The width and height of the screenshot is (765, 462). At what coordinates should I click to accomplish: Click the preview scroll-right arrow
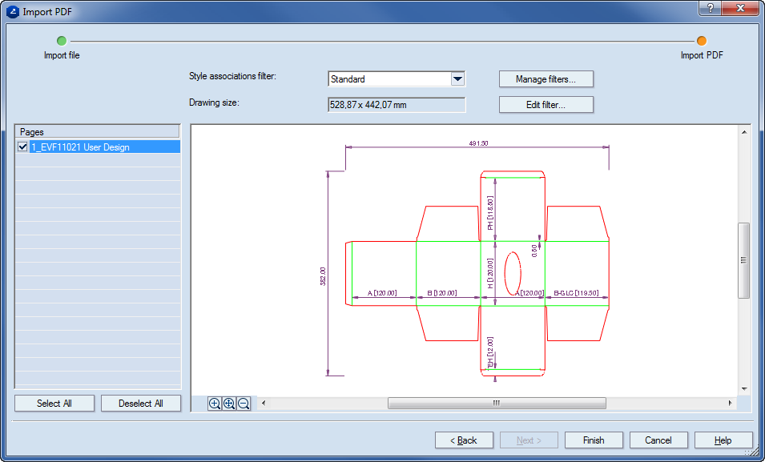731,403
